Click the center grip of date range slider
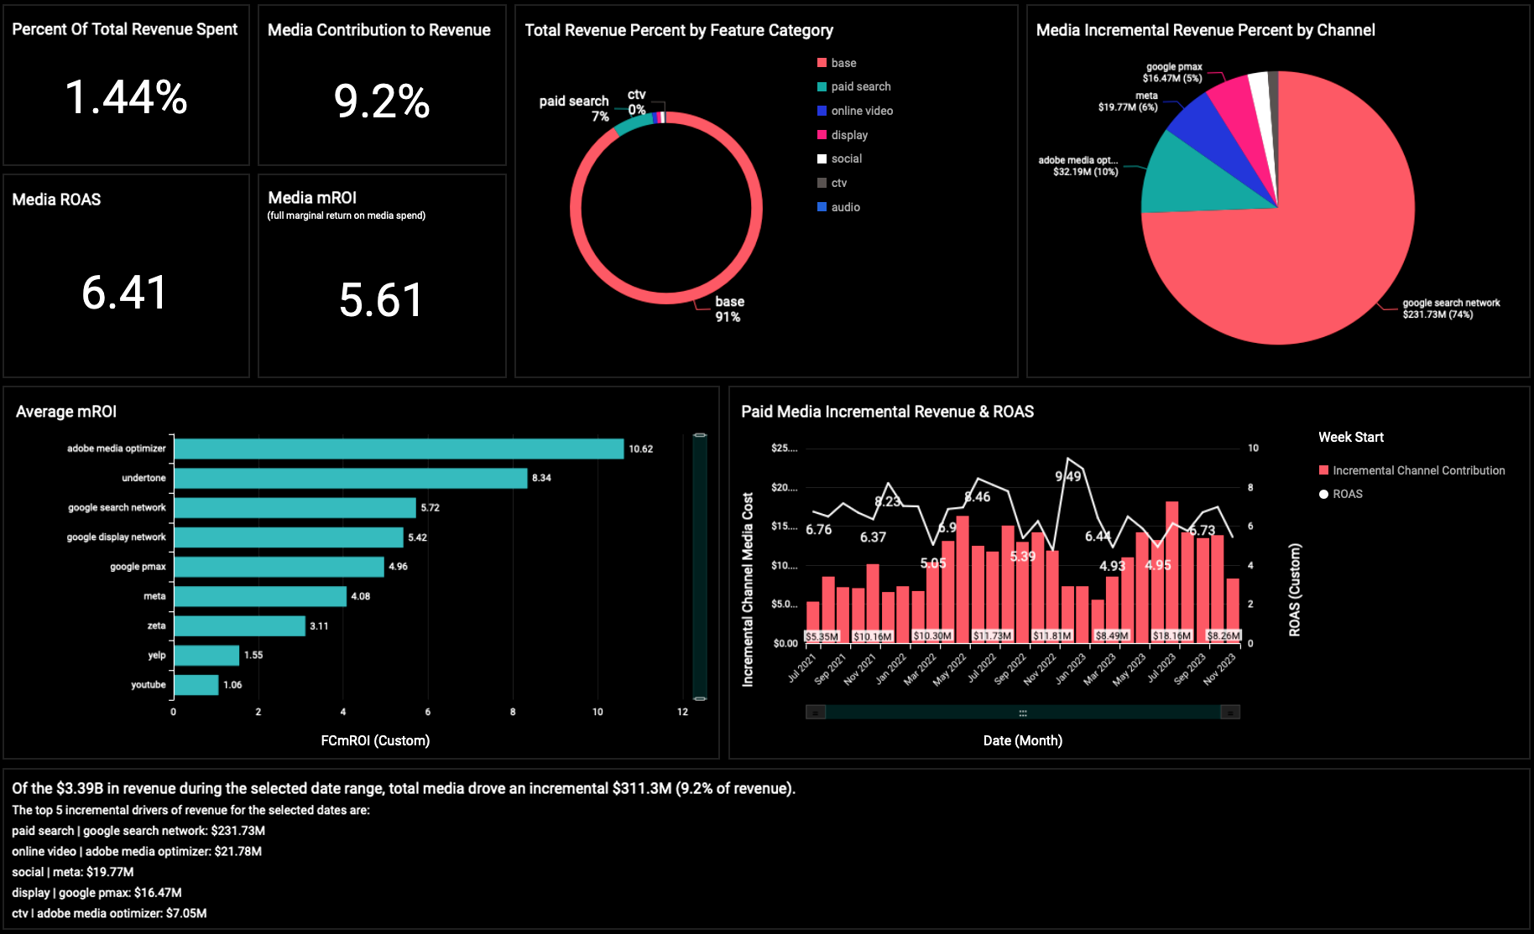The image size is (1534, 934). (1023, 713)
